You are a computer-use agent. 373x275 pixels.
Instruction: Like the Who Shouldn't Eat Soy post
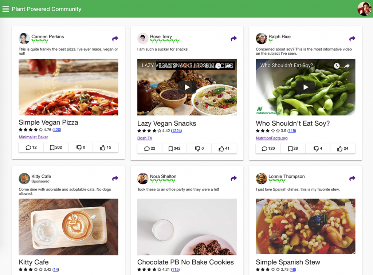(343, 149)
